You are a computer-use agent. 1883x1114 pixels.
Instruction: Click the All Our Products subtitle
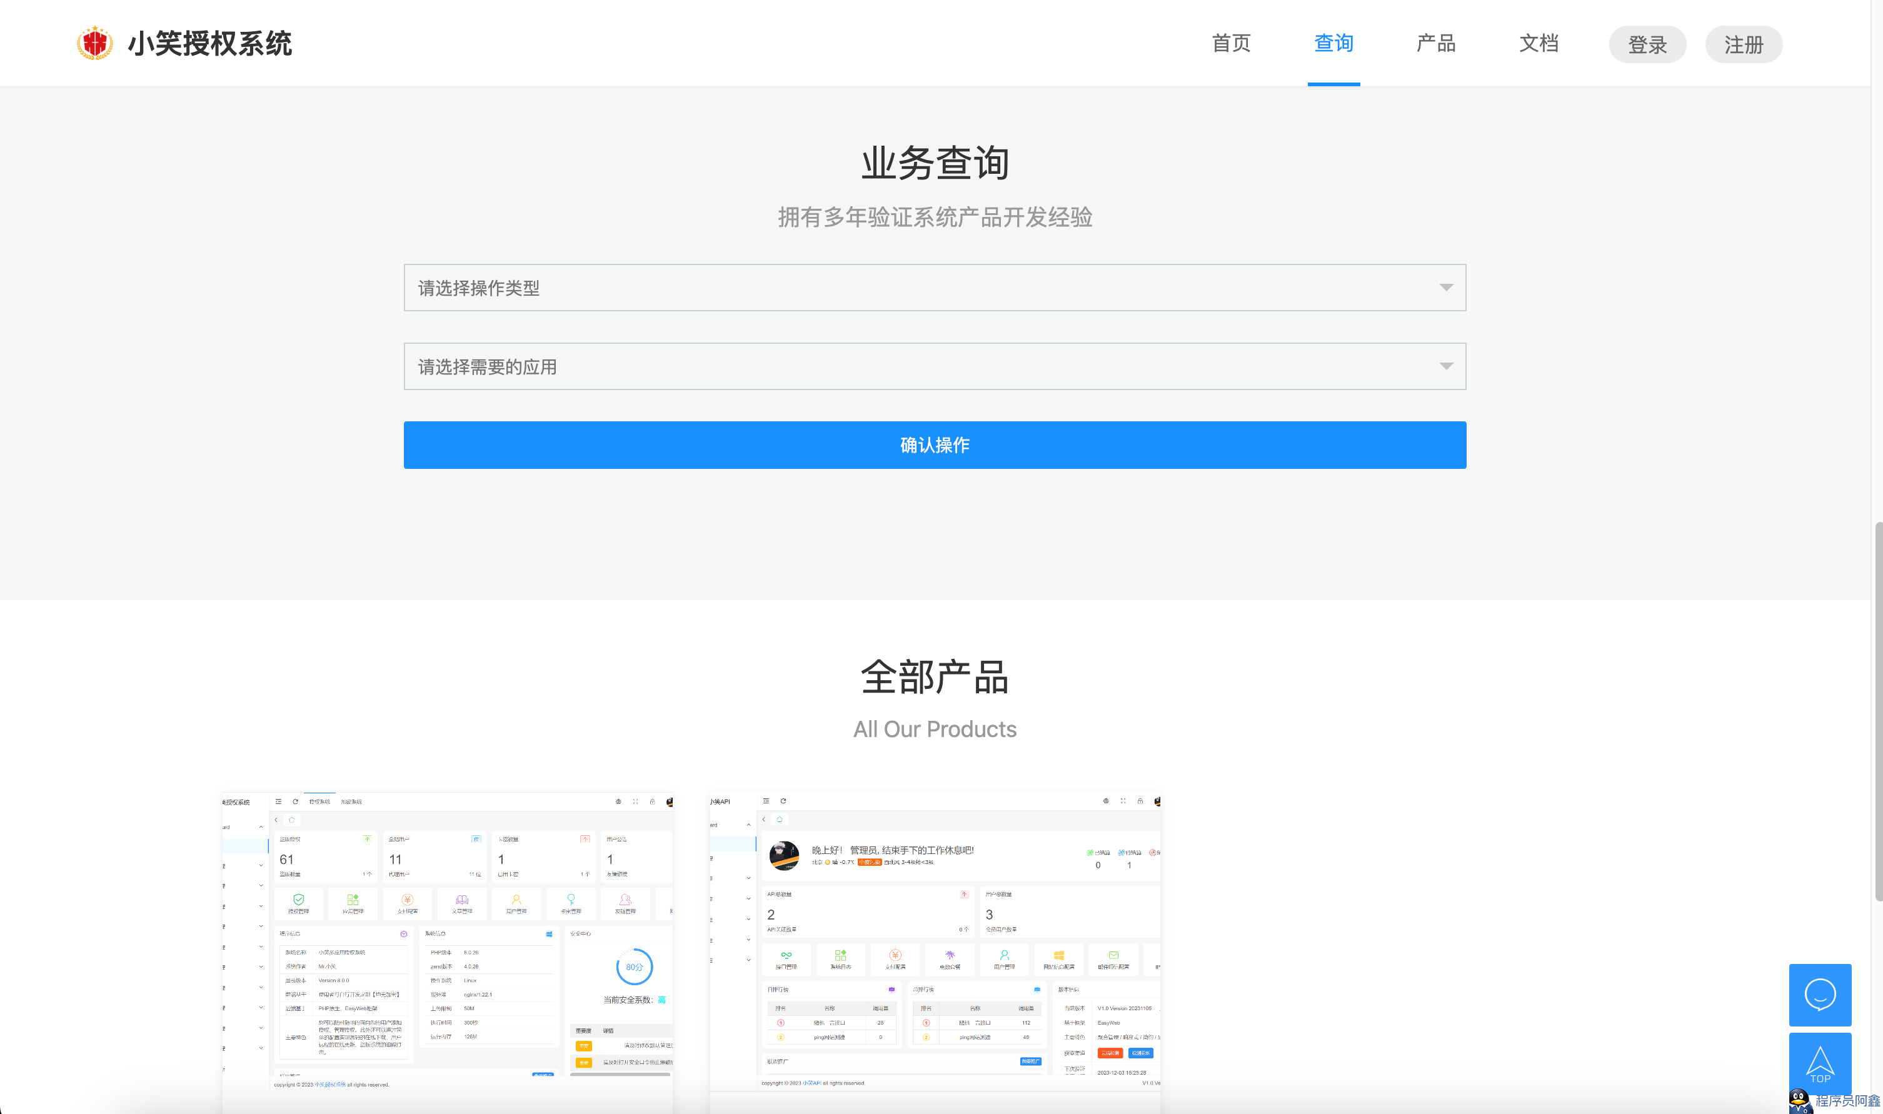[x=935, y=729]
